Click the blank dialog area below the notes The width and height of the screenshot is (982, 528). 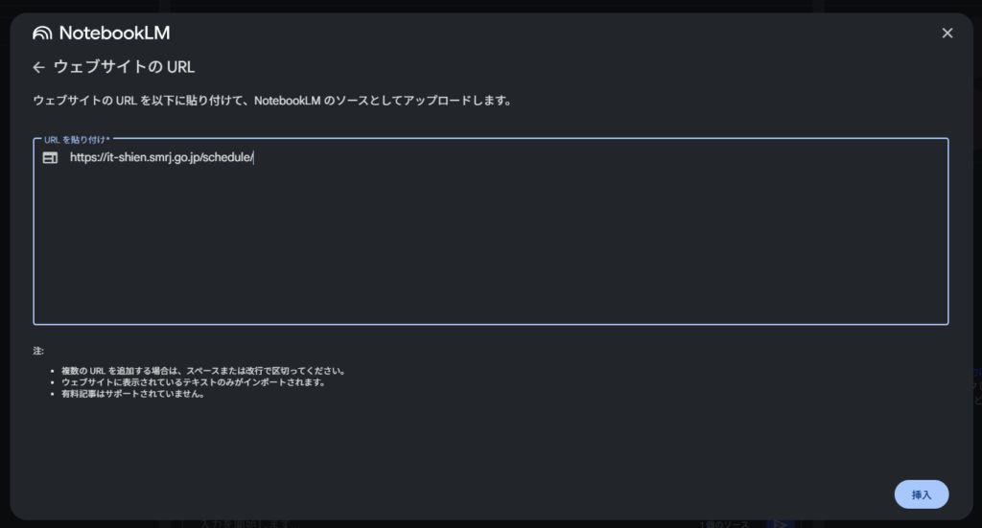pyautogui.click(x=438, y=450)
